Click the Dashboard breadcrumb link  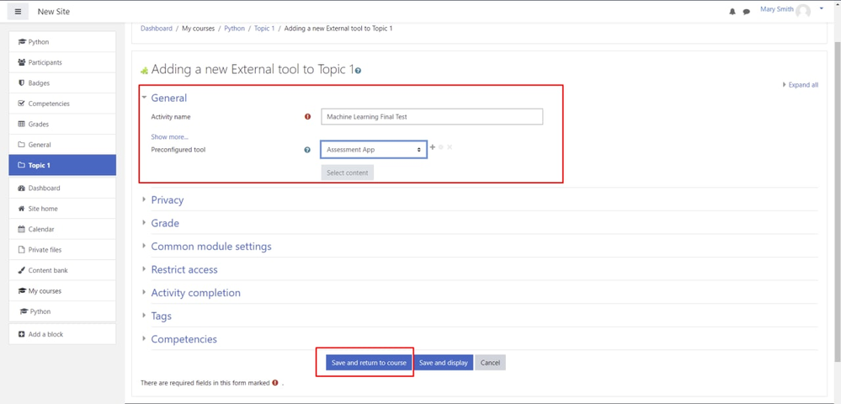coord(157,29)
